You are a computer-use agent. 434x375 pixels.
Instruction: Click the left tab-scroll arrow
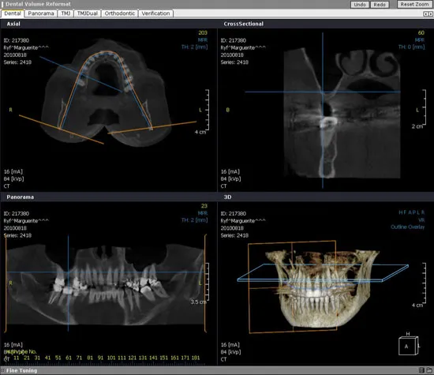click(x=425, y=14)
